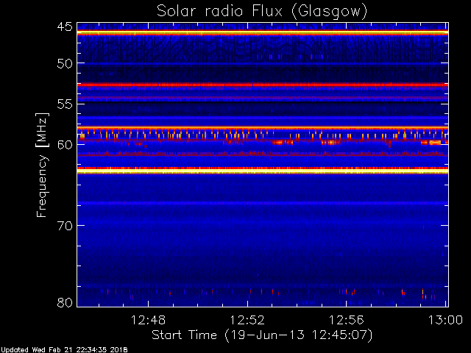Select the "Frequency [MHz]" axis label

42,165
